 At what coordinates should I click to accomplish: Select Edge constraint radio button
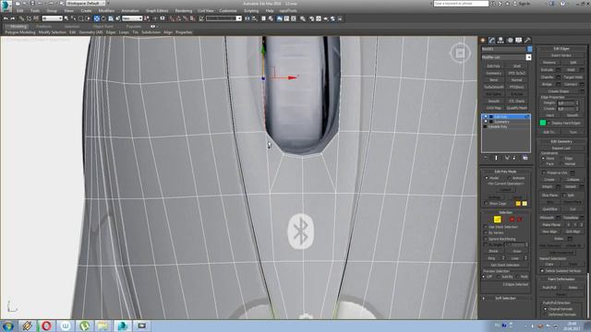562,159
